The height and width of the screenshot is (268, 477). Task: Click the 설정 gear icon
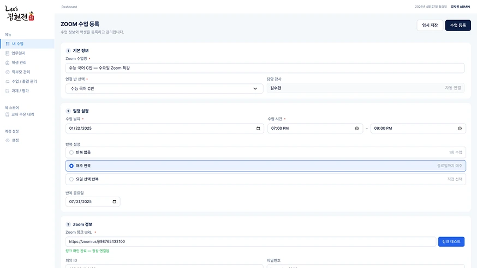(7, 140)
